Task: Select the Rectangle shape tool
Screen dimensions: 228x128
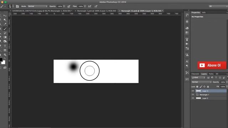Action: tap(5, 50)
